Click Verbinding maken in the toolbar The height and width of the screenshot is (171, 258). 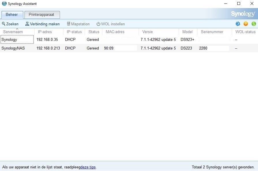coord(42,24)
